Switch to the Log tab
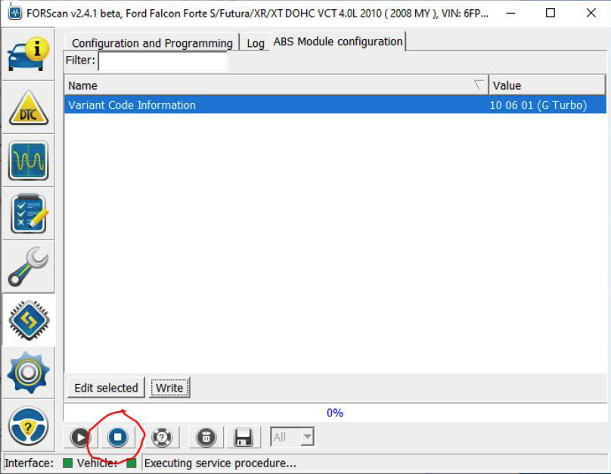The height and width of the screenshot is (474, 611). click(x=256, y=43)
